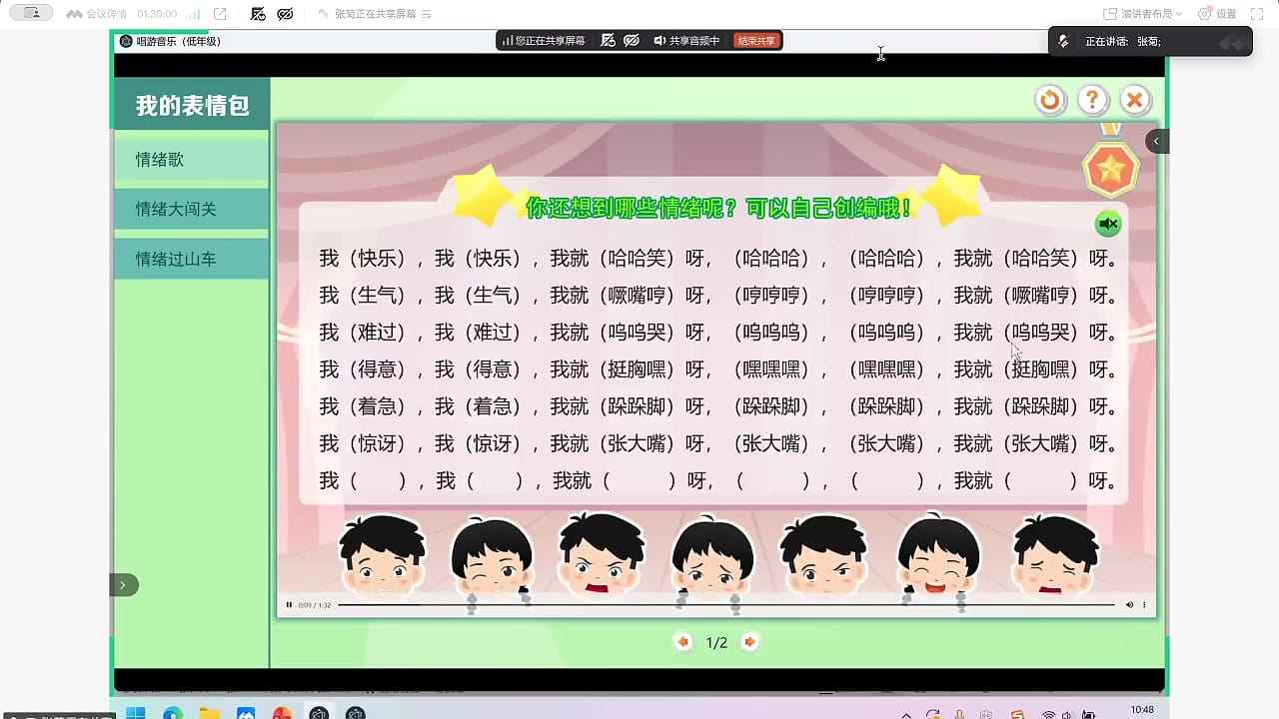
Task: Open the video player more-options dots
Action: (1144, 604)
